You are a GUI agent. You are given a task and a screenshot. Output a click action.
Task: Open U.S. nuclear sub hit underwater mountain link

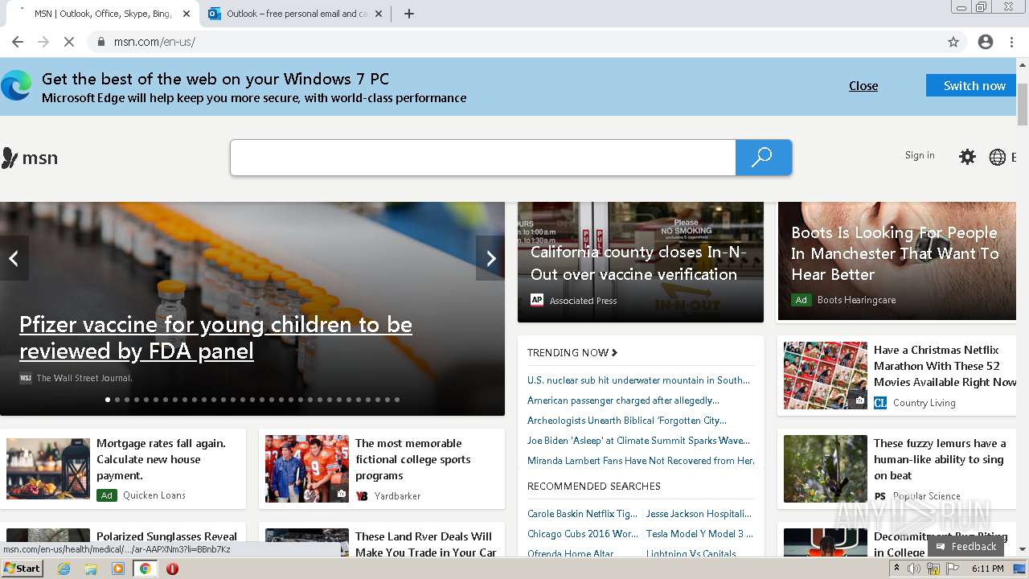click(x=638, y=380)
